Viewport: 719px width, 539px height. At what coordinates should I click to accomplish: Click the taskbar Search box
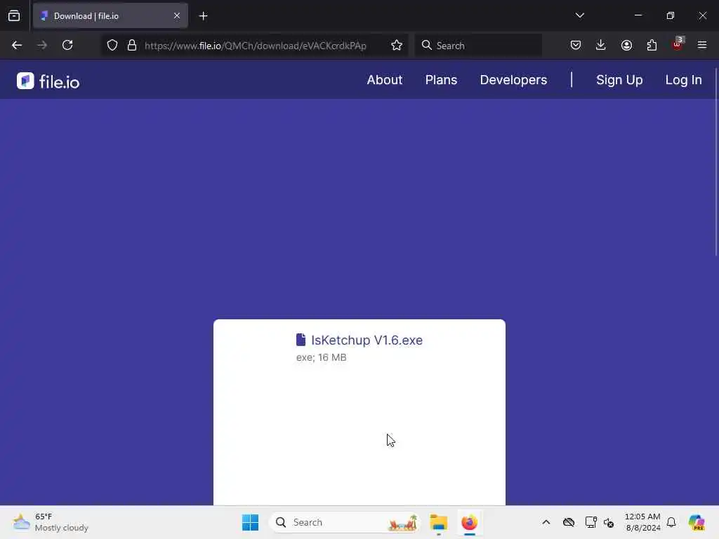click(345, 522)
